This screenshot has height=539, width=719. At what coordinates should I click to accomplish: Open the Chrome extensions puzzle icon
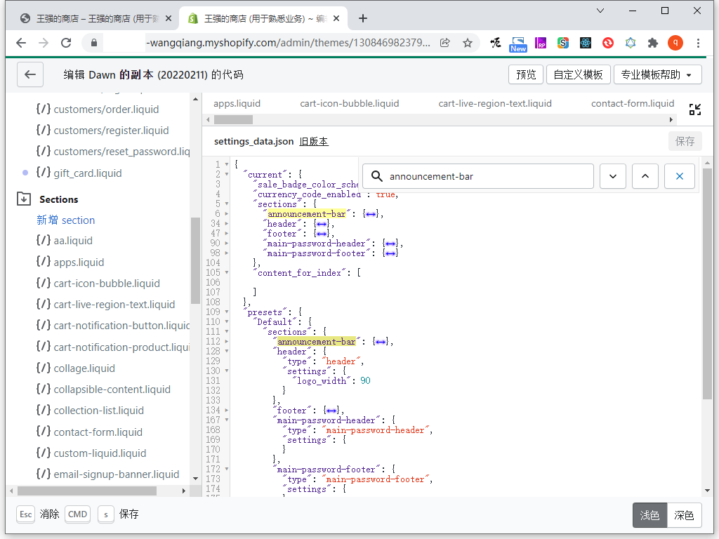[652, 43]
